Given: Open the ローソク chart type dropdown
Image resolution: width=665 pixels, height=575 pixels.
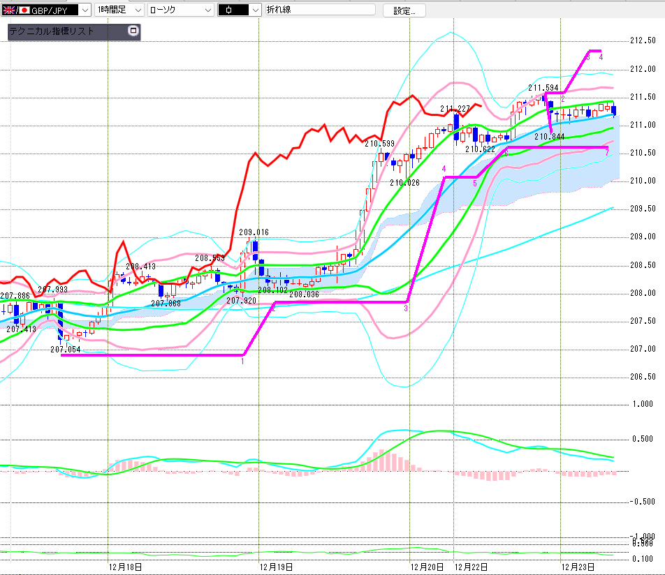Looking at the screenshot, I should coord(207,10).
